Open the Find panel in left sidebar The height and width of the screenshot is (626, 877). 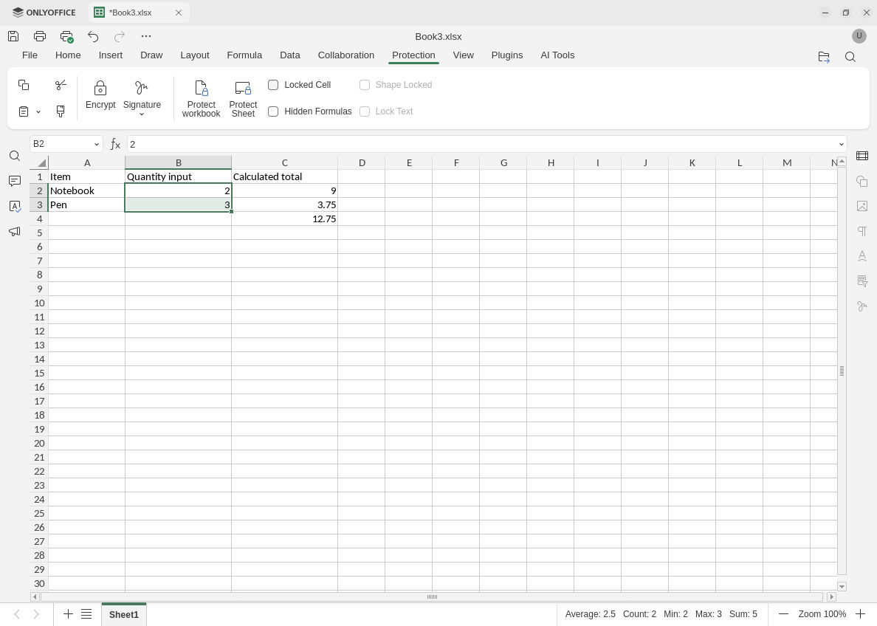coord(15,156)
